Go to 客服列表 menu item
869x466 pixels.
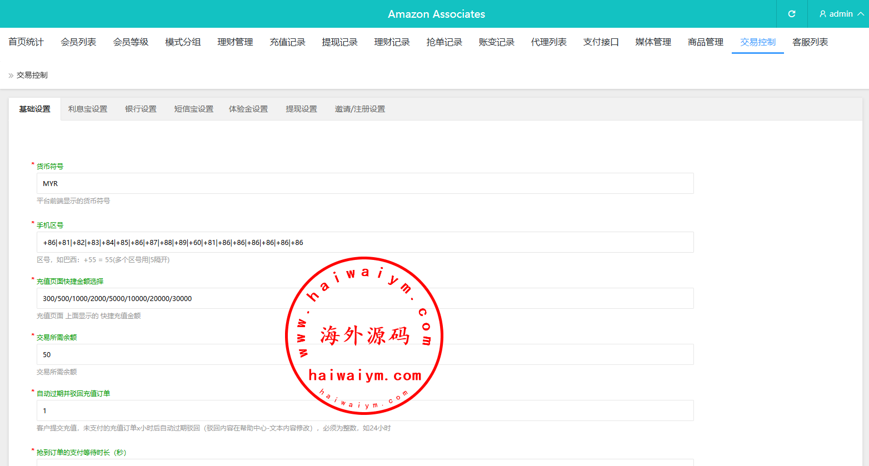[810, 42]
